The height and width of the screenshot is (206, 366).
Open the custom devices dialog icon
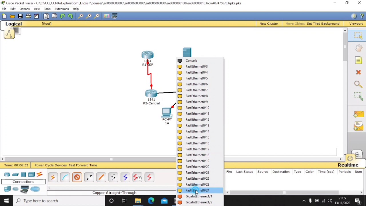click(114, 16)
